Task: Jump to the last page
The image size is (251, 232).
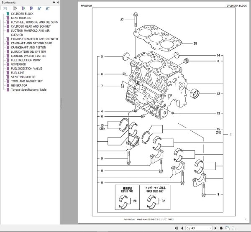Action: click(x=221, y=228)
